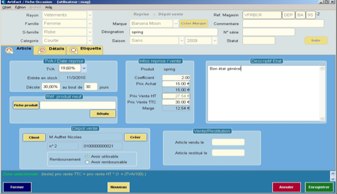Click the Etiquette tab magnifier icon
The height and width of the screenshot is (194, 337).
[x=74, y=51]
